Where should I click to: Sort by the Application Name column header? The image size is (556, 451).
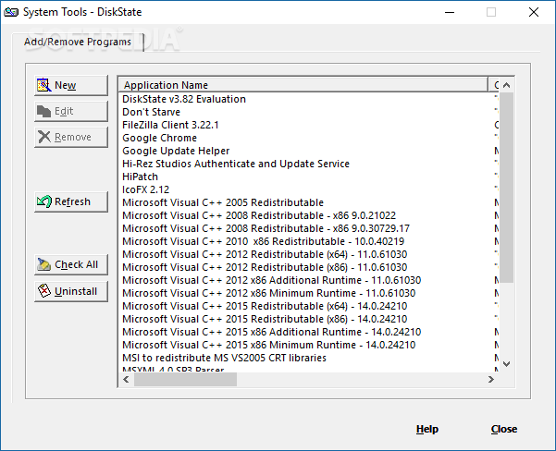pos(303,85)
